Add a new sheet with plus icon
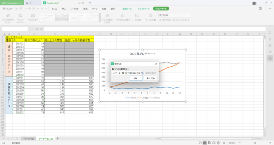 (x=58, y=138)
